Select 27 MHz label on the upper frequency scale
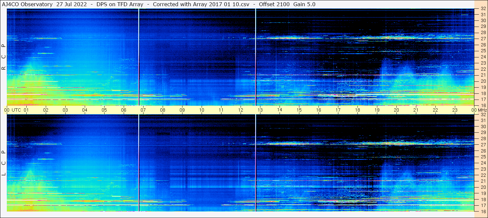The image size is (488, 218). tap(483, 39)
